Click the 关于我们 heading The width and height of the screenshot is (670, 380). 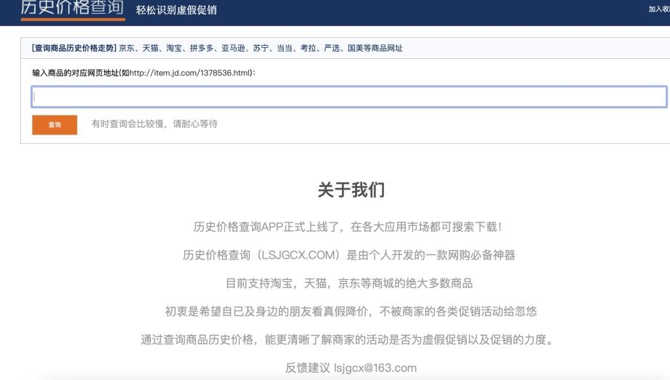(351, 190)
